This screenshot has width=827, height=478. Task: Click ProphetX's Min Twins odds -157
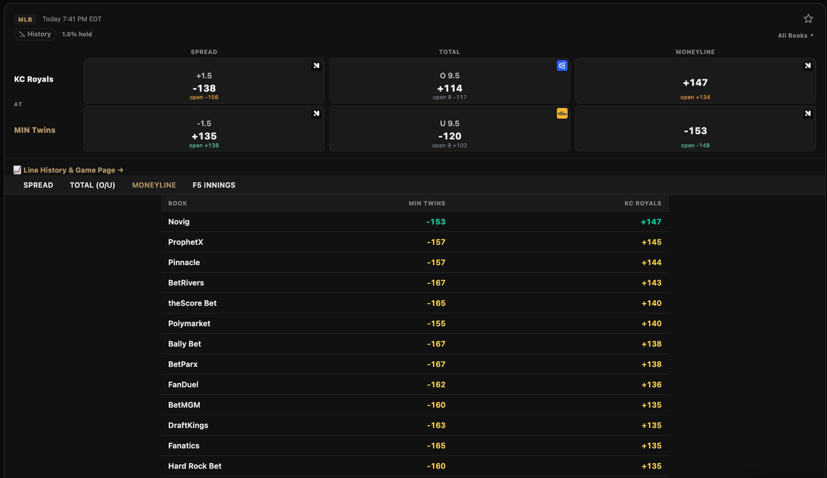tap(436, 242)
